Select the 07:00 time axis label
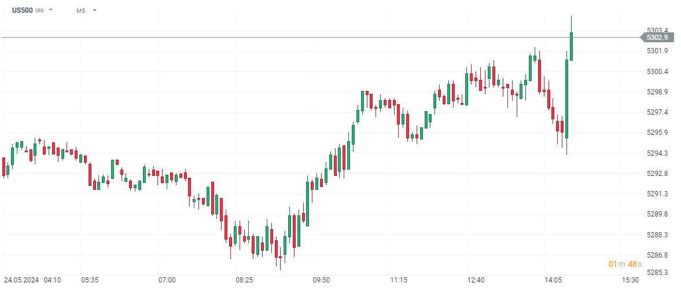The height and width of the screenshot is (290, 681). (x=167, y=280)
